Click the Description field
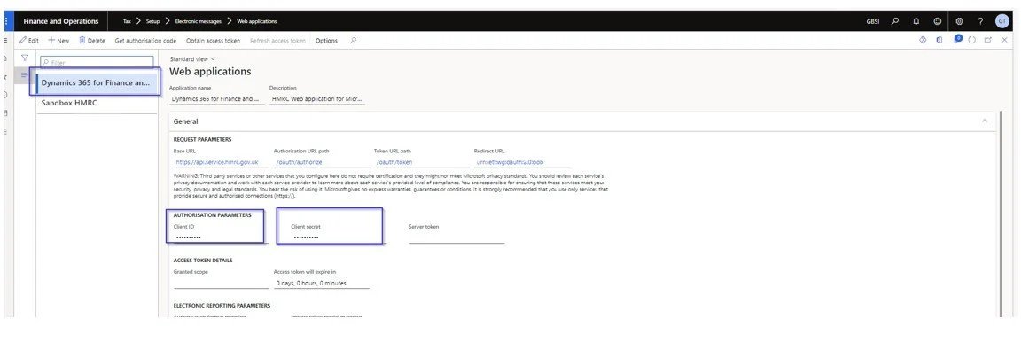Image resolution: width=1021 pixels, height=343 pixels. [317, 99]
